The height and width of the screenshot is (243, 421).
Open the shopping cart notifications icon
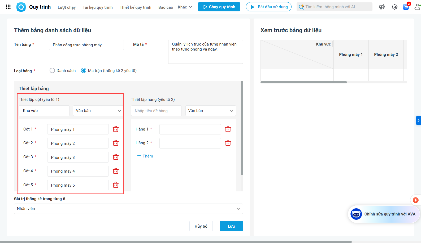[x=406, y=7]
